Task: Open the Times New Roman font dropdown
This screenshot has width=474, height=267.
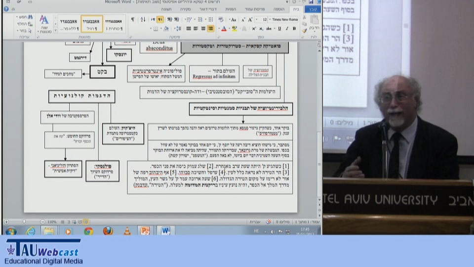Action: pos(285,19)
